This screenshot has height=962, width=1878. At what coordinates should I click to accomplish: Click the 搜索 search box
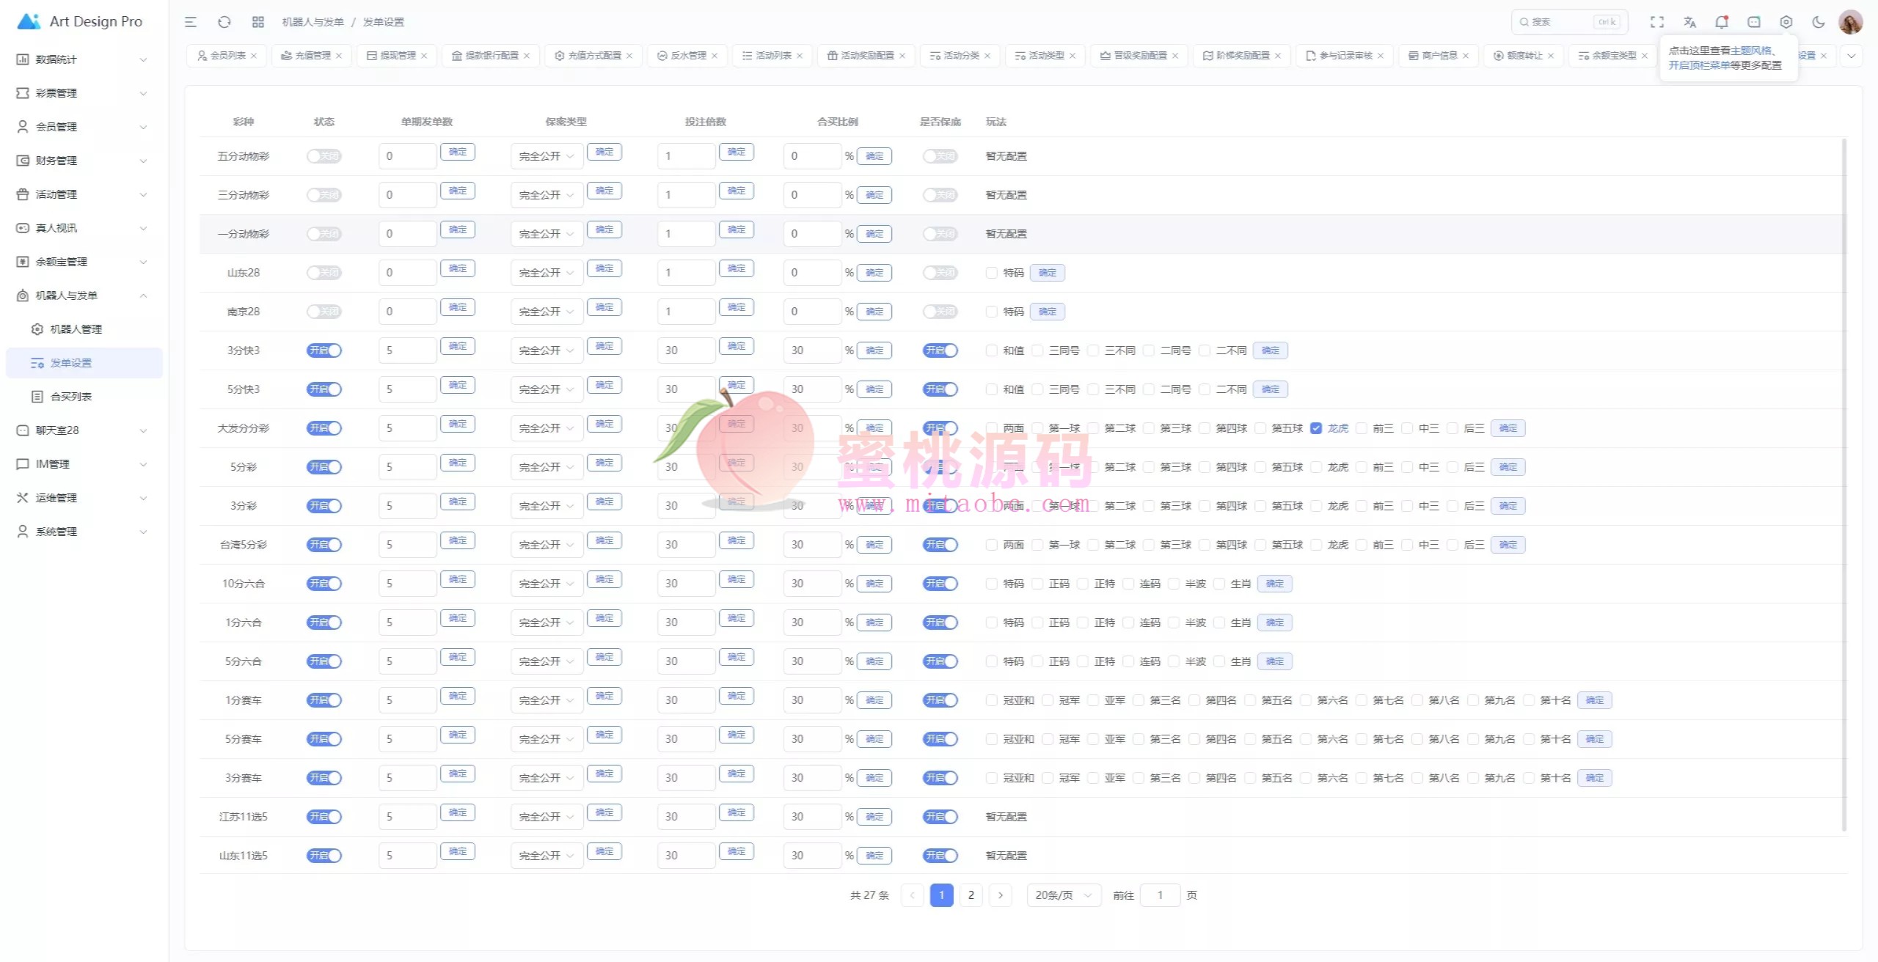click(1555, 22)
